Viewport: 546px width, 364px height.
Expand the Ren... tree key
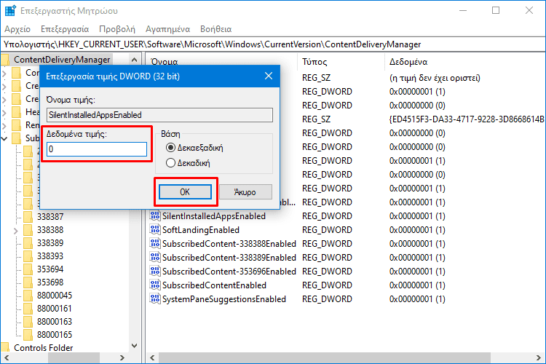[x=4, y=125]
